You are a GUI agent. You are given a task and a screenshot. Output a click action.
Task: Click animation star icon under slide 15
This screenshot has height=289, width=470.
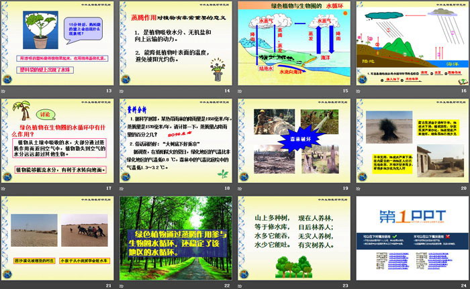pos(240,91)
